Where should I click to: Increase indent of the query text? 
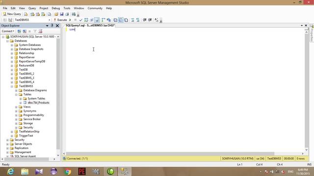pyautogui.click(x=150, y=20)
